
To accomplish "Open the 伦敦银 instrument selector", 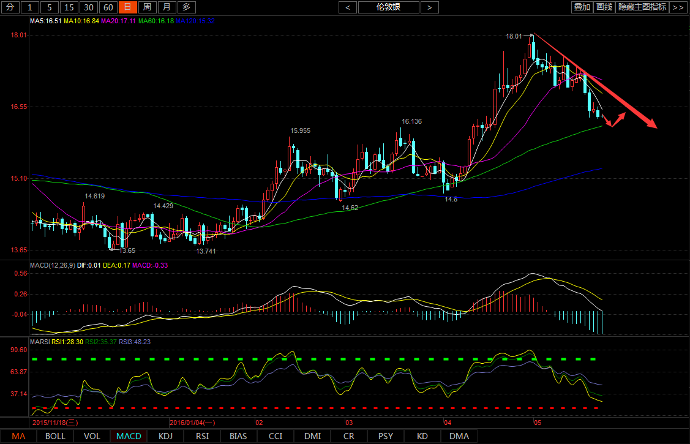I will point(389,7).
